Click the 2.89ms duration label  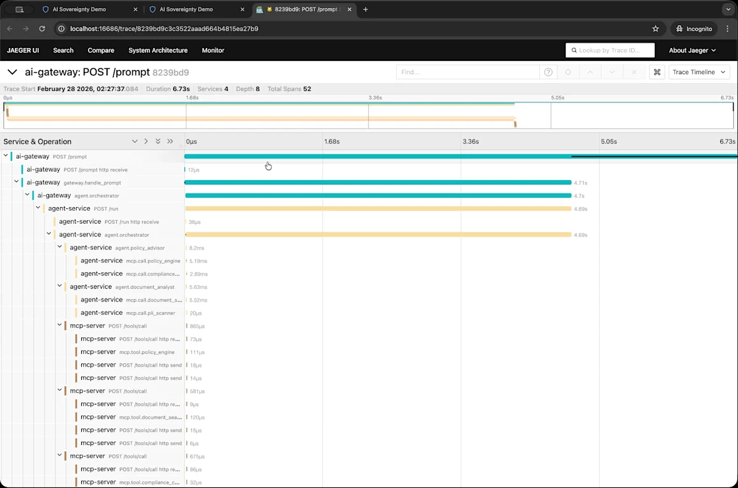[x=198, y=274]
